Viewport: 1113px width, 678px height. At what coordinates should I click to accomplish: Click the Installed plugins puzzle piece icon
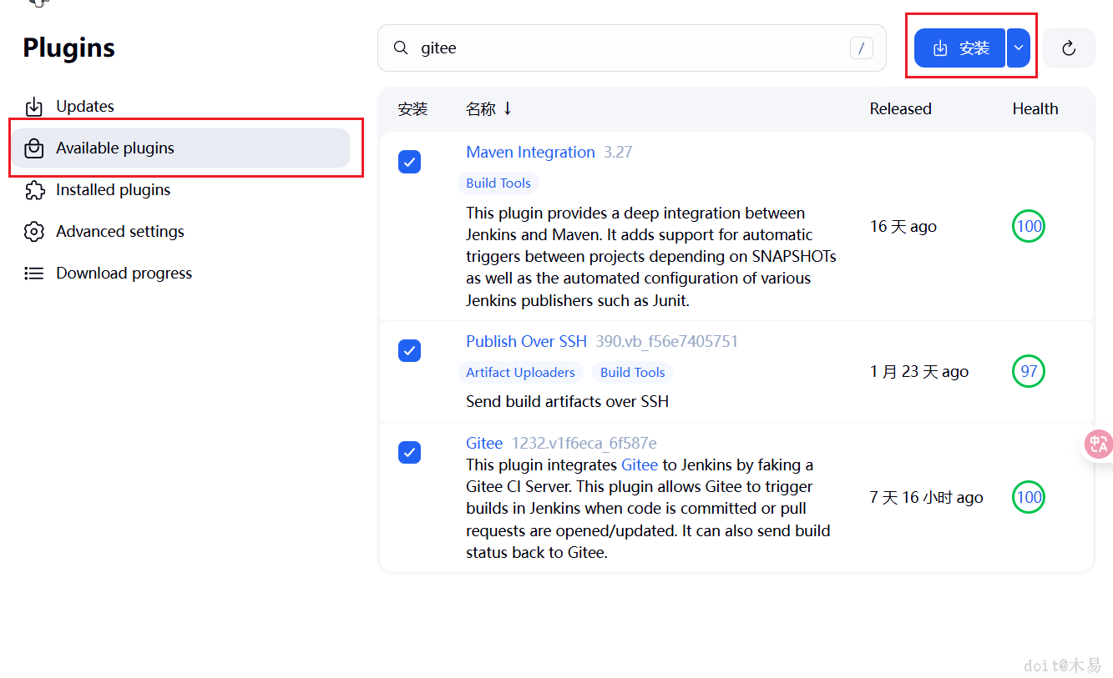[x=33, y=190]
